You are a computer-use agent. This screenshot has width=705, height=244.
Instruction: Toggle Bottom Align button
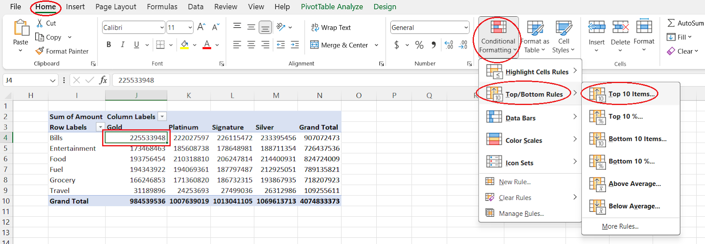[x=265, y=27]
